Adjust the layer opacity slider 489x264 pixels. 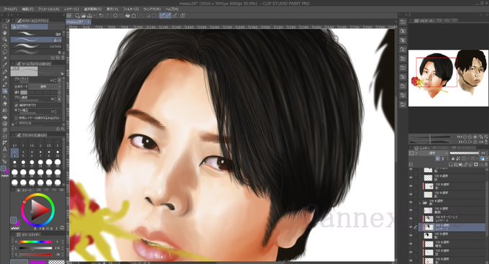(x=465, y=153)
